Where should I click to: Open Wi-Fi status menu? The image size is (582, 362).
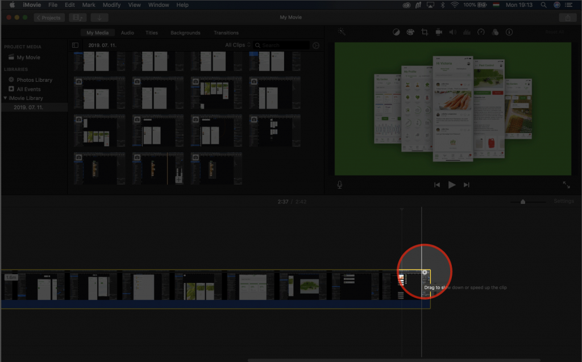454,5
